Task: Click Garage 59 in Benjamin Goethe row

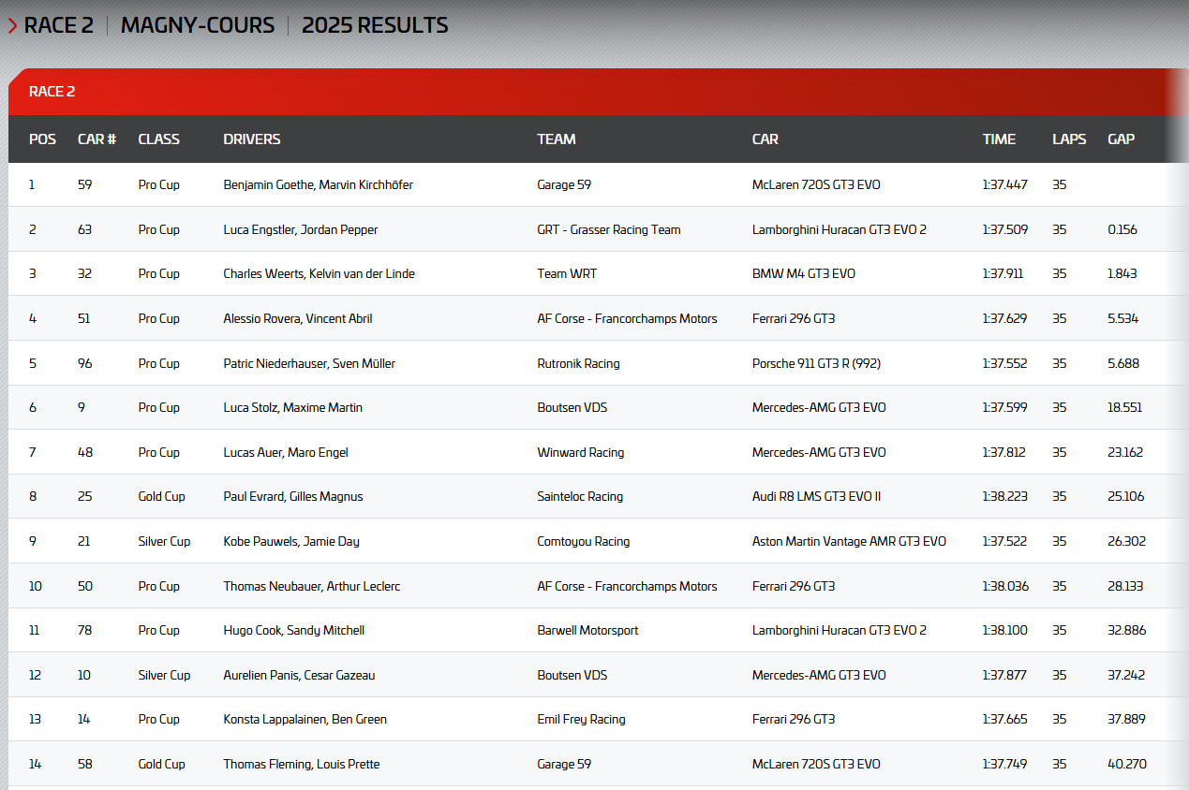Action: (x=564, y=185)
